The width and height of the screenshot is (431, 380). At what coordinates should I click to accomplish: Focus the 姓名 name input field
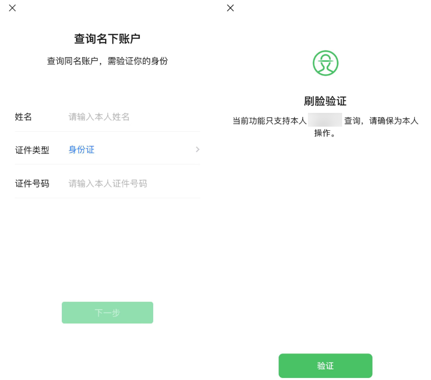click(x=134, y=117)
